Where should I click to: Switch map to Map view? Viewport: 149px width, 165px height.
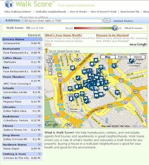click(x=108, y=57)
